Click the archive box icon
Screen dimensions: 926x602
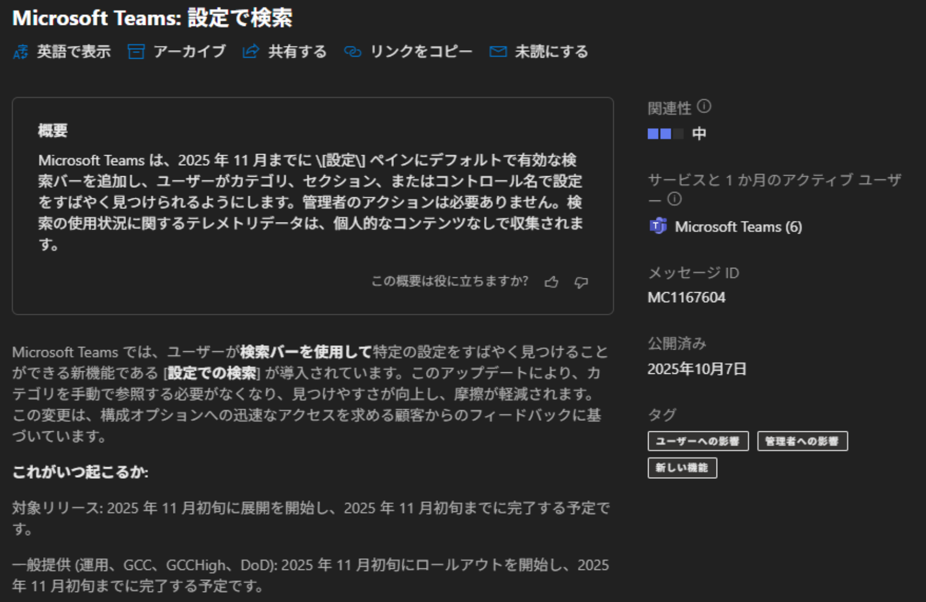pos(136,52)
